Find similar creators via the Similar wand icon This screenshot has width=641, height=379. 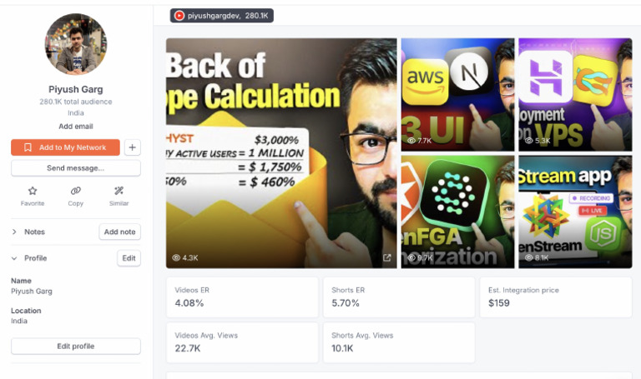pos(119,191)
